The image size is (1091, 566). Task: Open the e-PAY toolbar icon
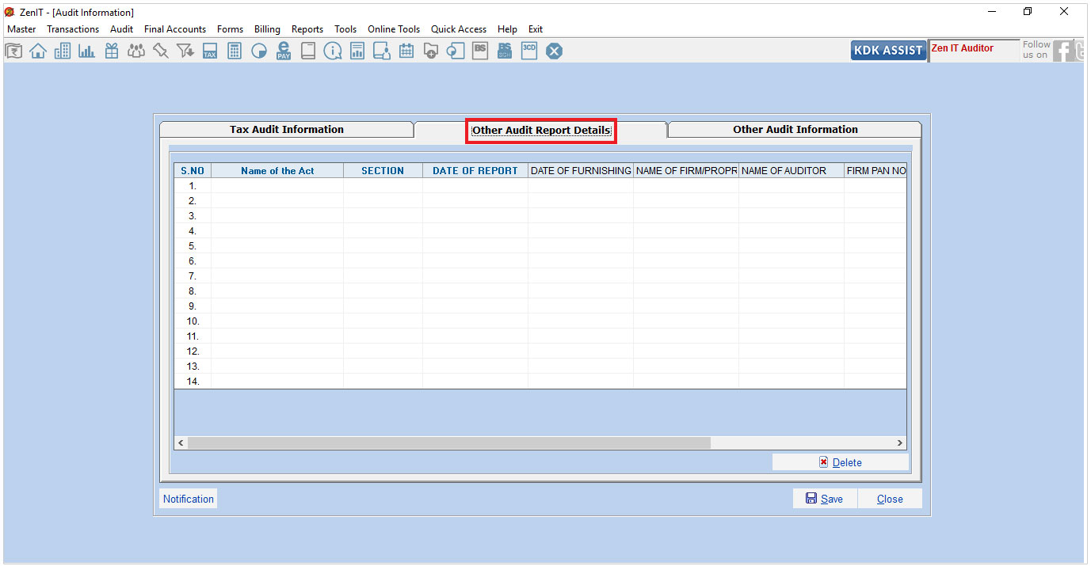[x=284, y=51]
